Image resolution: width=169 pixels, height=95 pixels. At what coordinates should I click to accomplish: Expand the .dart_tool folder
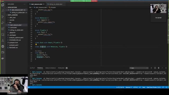tap(12, 17)
